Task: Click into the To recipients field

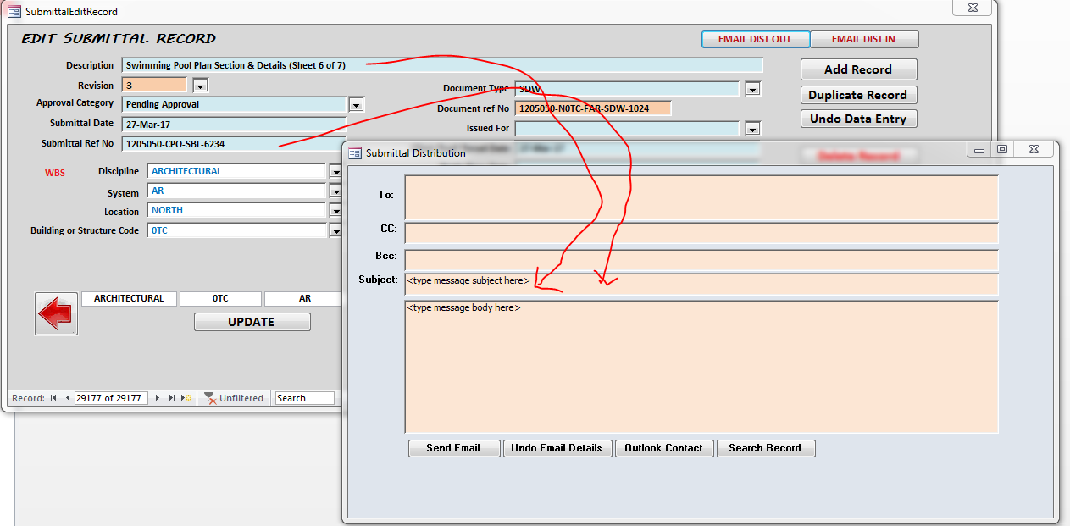Action: (x=701, y=197)
